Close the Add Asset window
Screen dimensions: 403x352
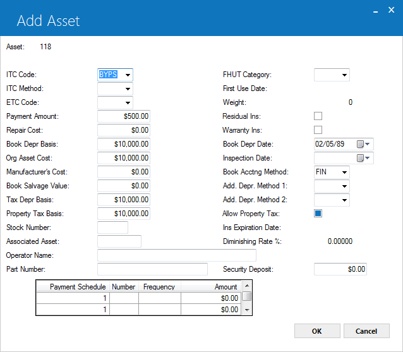(391, 10)
